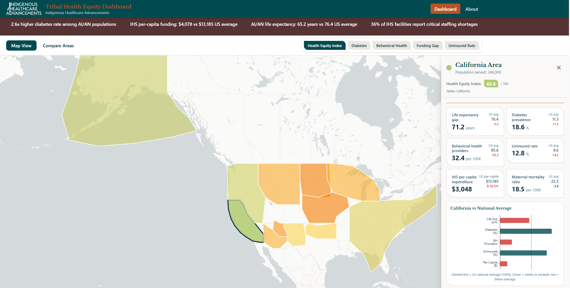
Task: Click the 65.6 Health Equity Index badge
Action: [491, 84]
